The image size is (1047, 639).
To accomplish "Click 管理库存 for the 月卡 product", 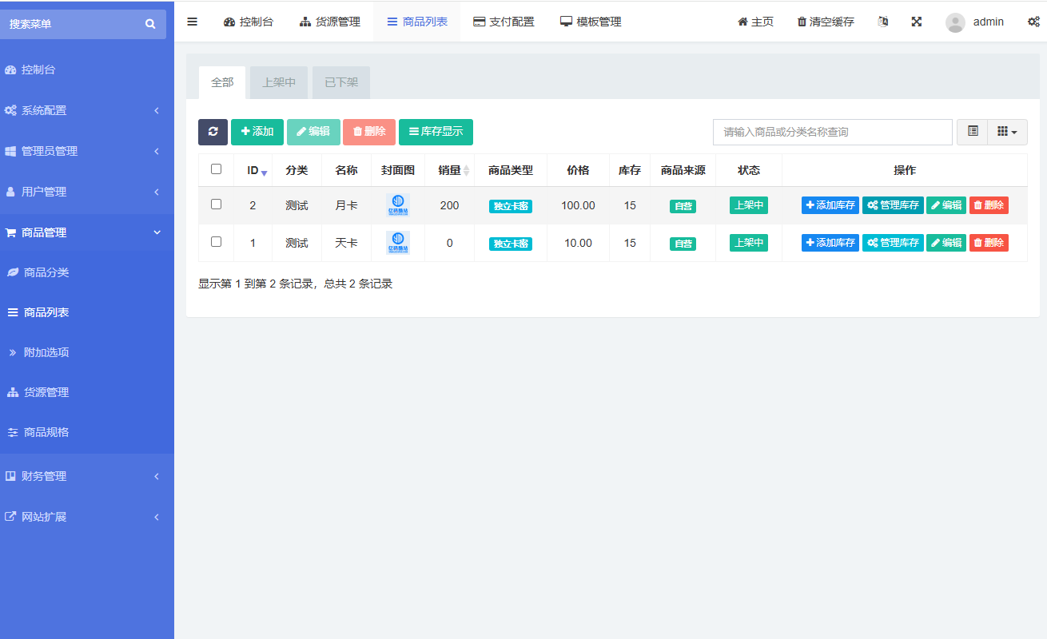I will [x=892, y=204].
